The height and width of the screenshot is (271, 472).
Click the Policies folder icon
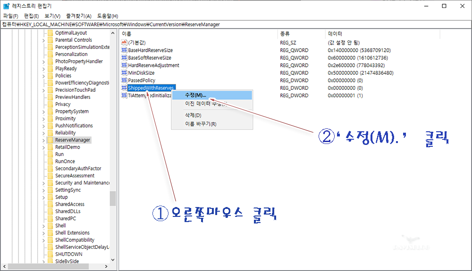pos(51,76)
